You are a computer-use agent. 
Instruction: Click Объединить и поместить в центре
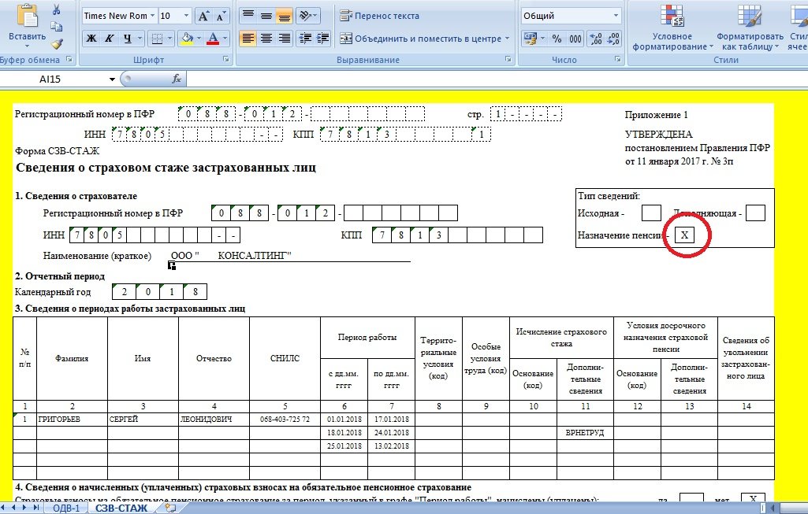point(425,39)
